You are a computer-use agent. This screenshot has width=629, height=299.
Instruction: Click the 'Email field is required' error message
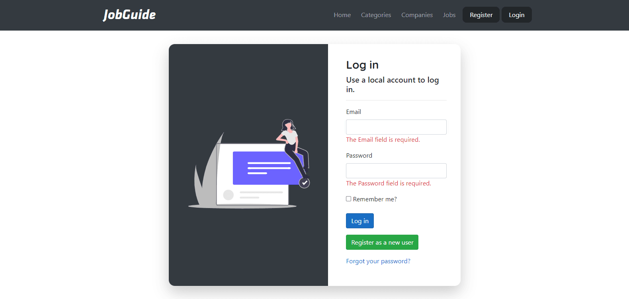[x=383, y=139]
